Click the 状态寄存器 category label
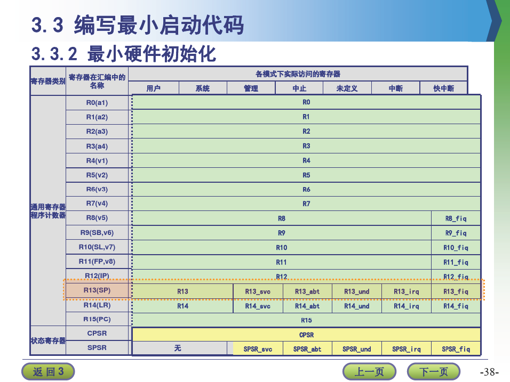 coord(48,341)
